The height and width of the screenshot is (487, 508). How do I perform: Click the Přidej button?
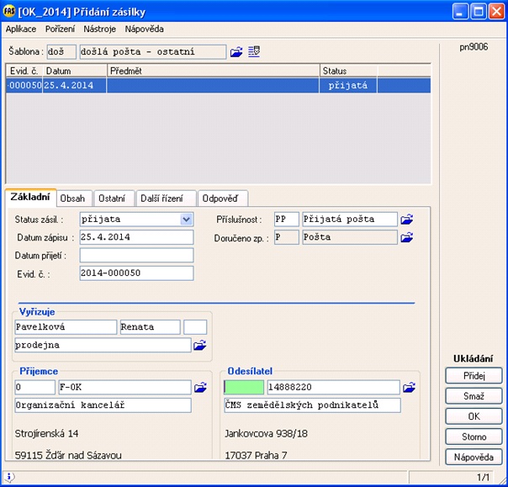click(474, 376)
